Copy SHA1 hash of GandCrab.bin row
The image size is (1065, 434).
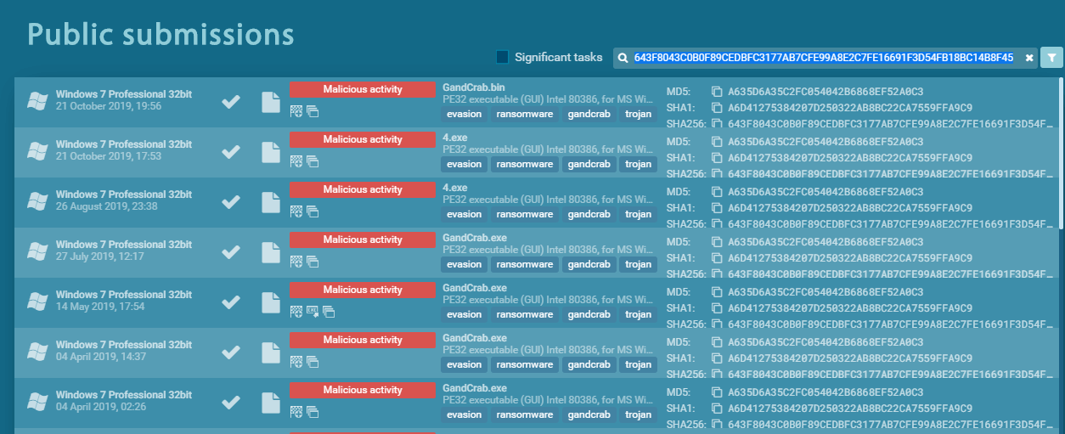point(716,108)
